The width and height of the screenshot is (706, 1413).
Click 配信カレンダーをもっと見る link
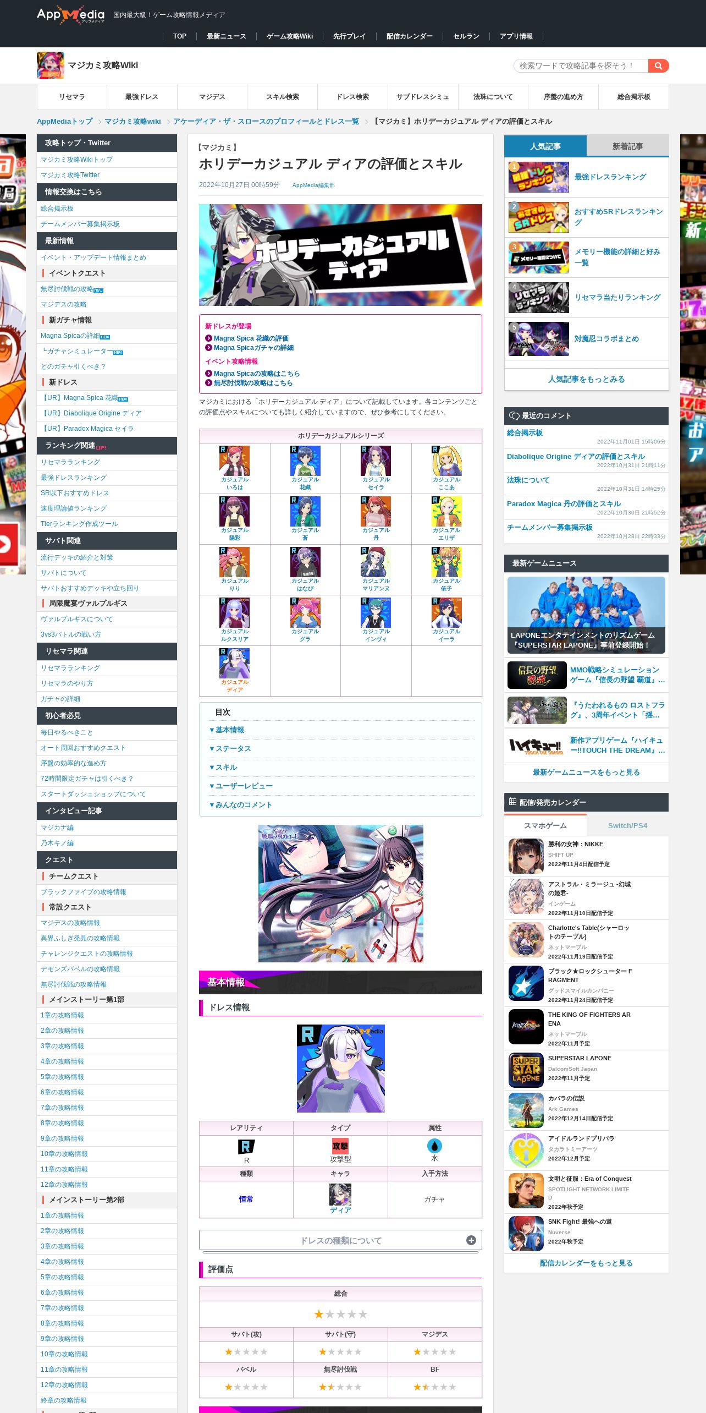point(586,1263)
